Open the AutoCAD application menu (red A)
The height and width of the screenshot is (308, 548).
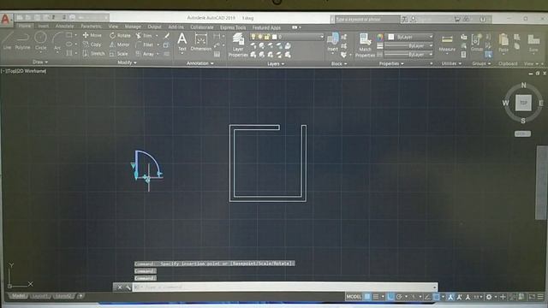coord(6,19)
